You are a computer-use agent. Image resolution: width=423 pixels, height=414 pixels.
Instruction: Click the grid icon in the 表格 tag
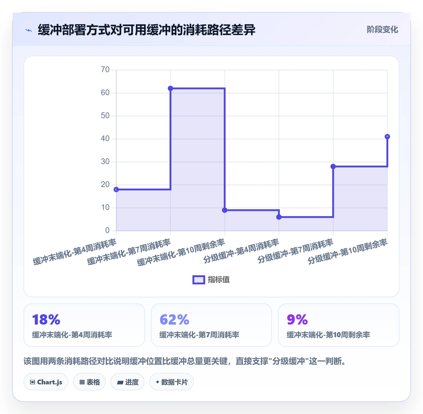[82, 382]
